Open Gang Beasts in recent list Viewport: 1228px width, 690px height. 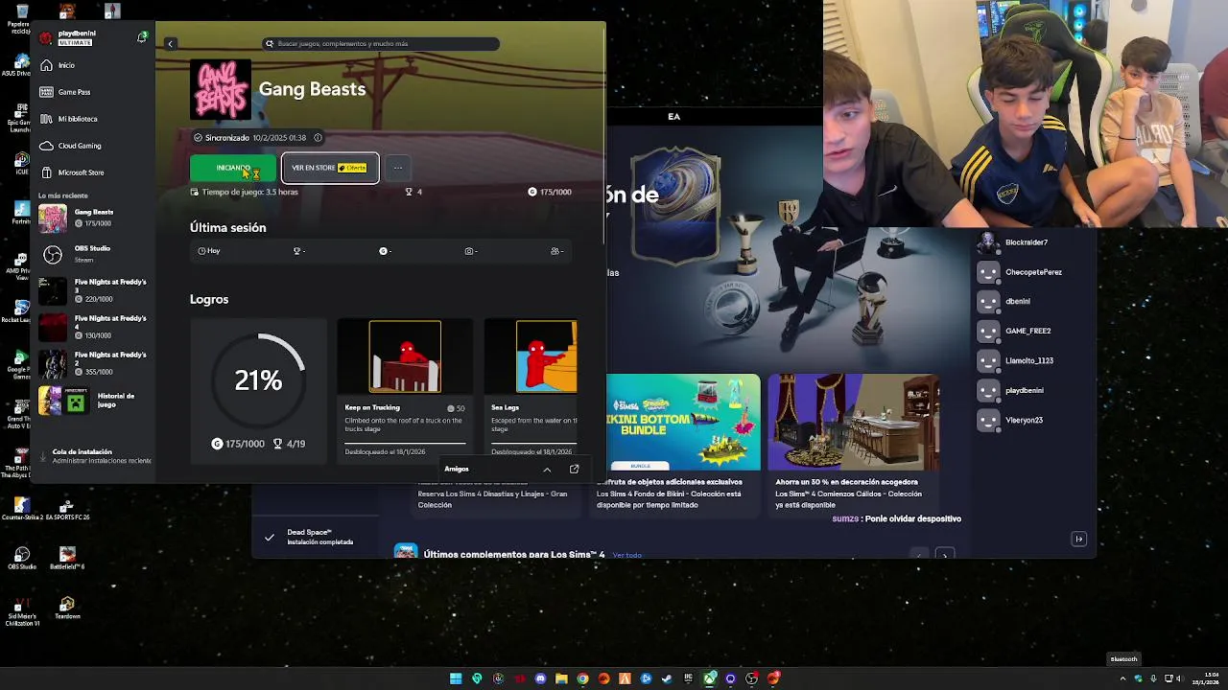point(93,218)
